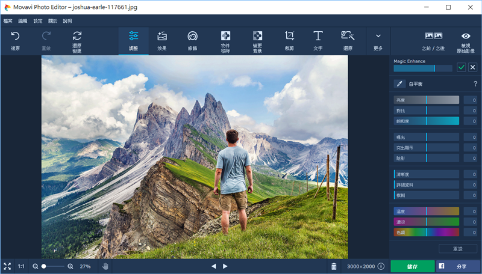Adjust the Sharpness (清晰度) slider

point(427,174)
